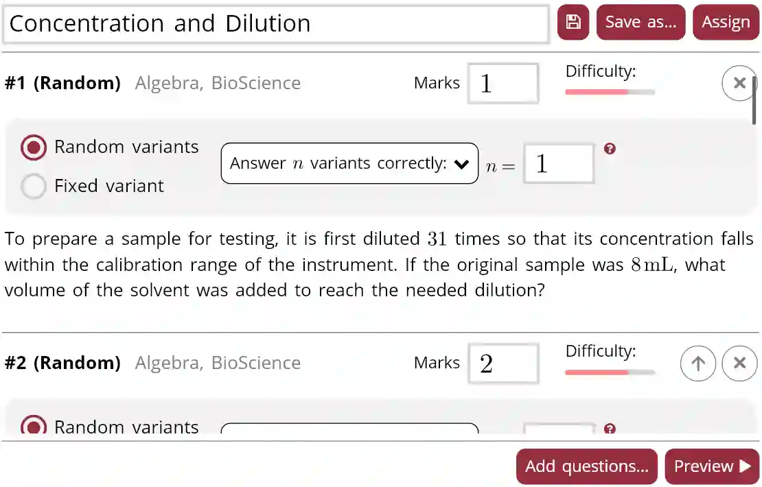Save the quiz using the floppy disk icon

(573, 22)
